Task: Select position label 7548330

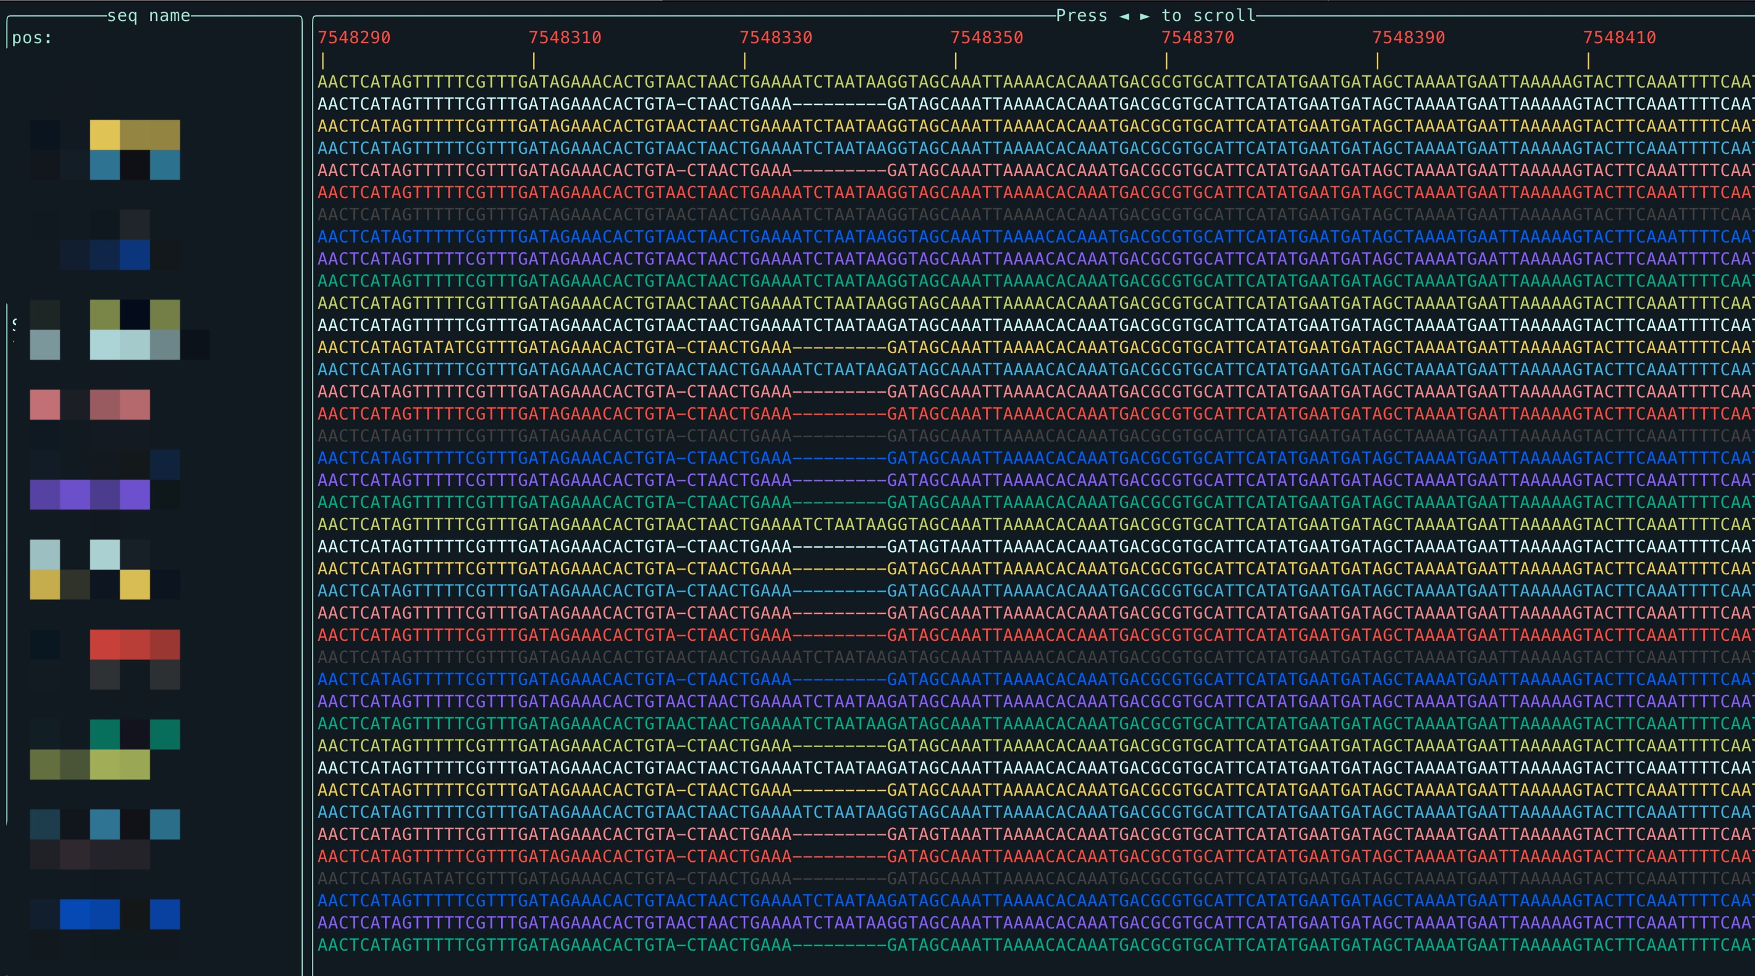Action: click(776, 38)
